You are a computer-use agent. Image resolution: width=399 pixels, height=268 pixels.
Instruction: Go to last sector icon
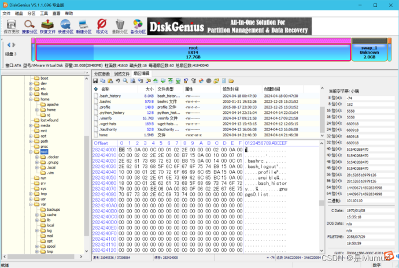pyautogui.click(x=178, y=81)
